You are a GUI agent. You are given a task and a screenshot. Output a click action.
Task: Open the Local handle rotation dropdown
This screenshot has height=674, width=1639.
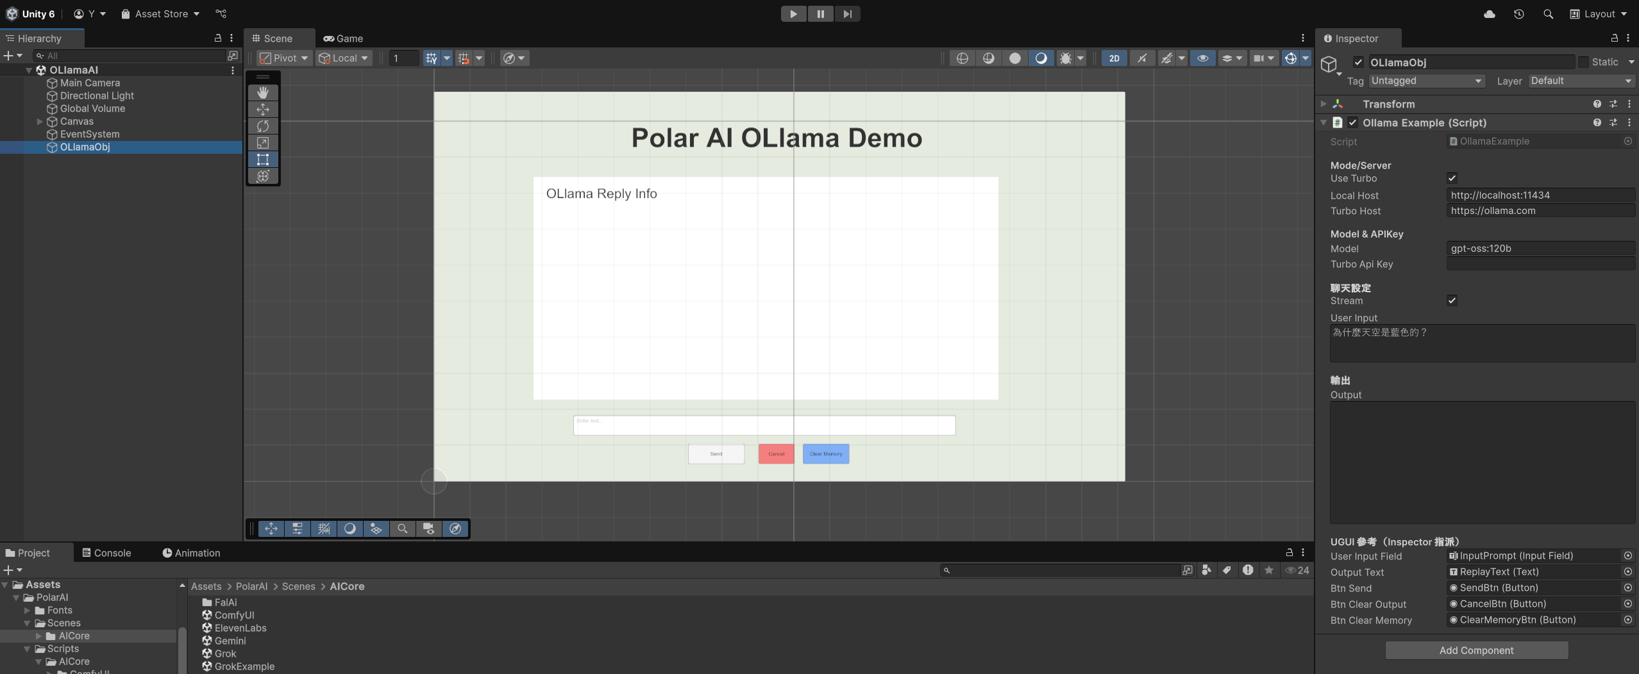point(344,58)
